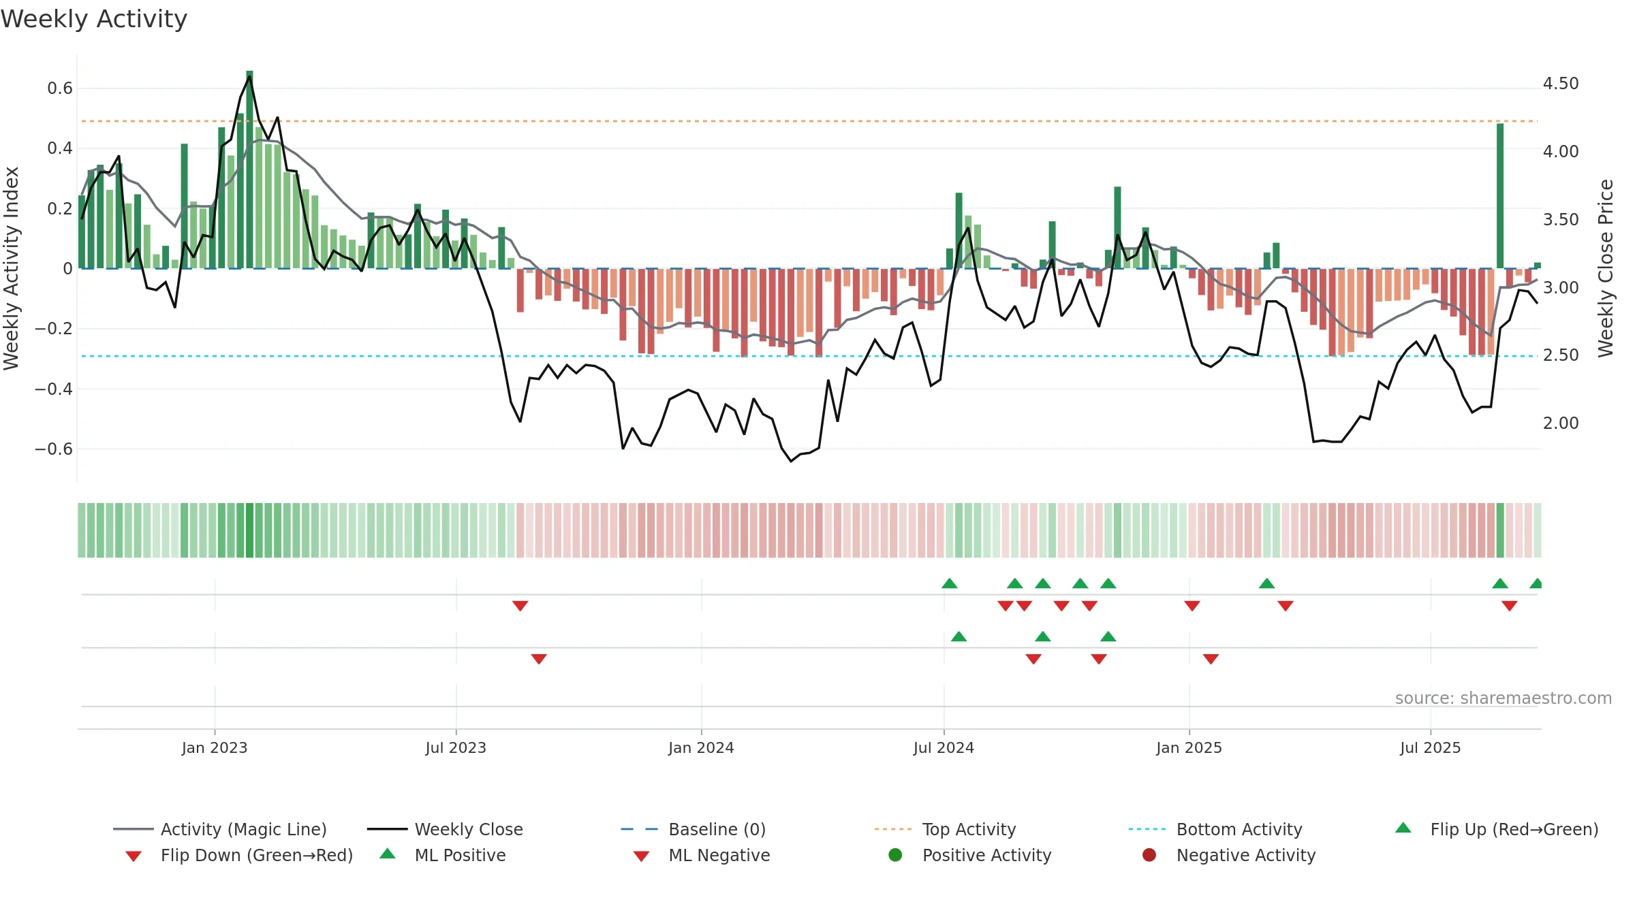Click the source: sharemaestro.com text
The image size is (1635, 919).
point(1504,698)
